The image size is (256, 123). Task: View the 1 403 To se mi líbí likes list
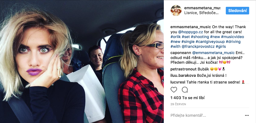[x=188, y=98]
